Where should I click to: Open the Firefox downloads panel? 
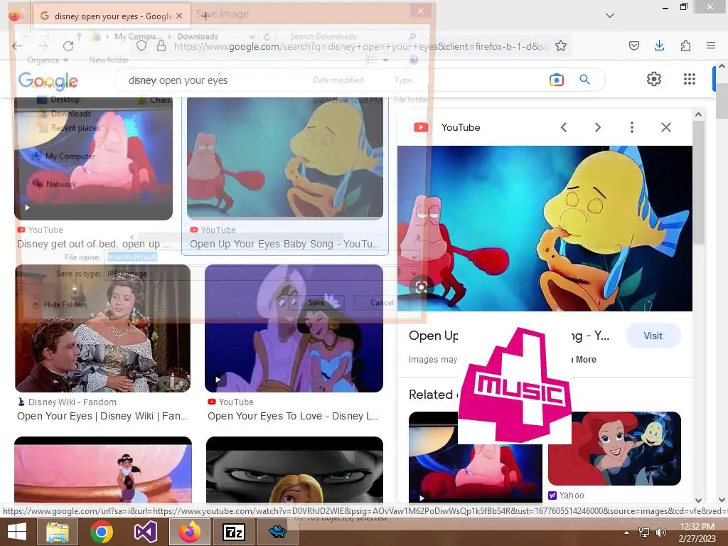(659, 45)
